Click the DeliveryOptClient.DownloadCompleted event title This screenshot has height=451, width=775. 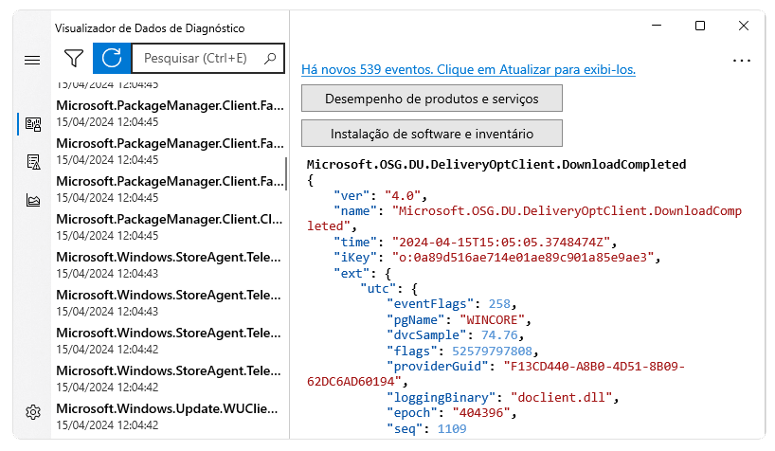point(496,165)
